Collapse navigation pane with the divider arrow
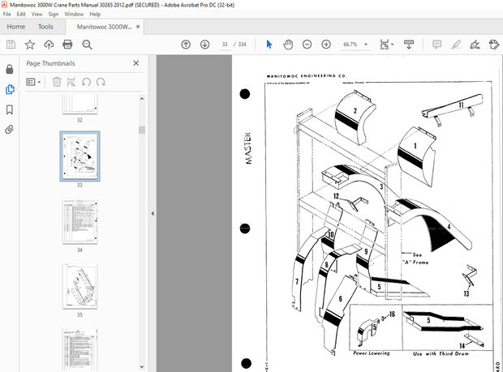This screenshot has width=503, height=372. tap(153, 213)
